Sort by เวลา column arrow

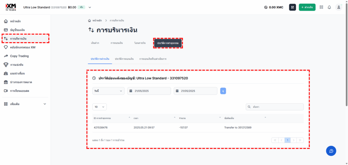pos(175,117)
